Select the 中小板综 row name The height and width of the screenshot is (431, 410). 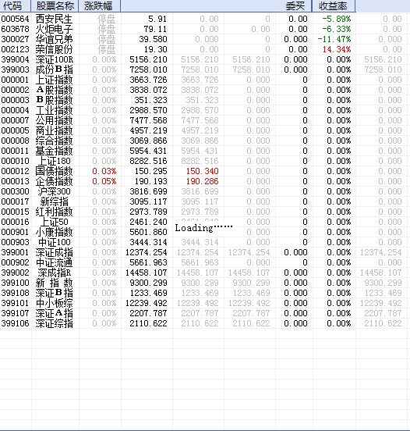click(x=54, y=304)
